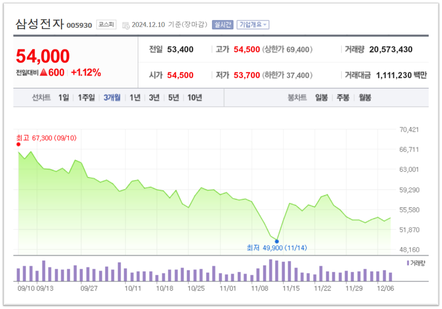Click the 선차트 label
Image resolution: width=442 pixels, height=309 pixels.
click(41, 97)
